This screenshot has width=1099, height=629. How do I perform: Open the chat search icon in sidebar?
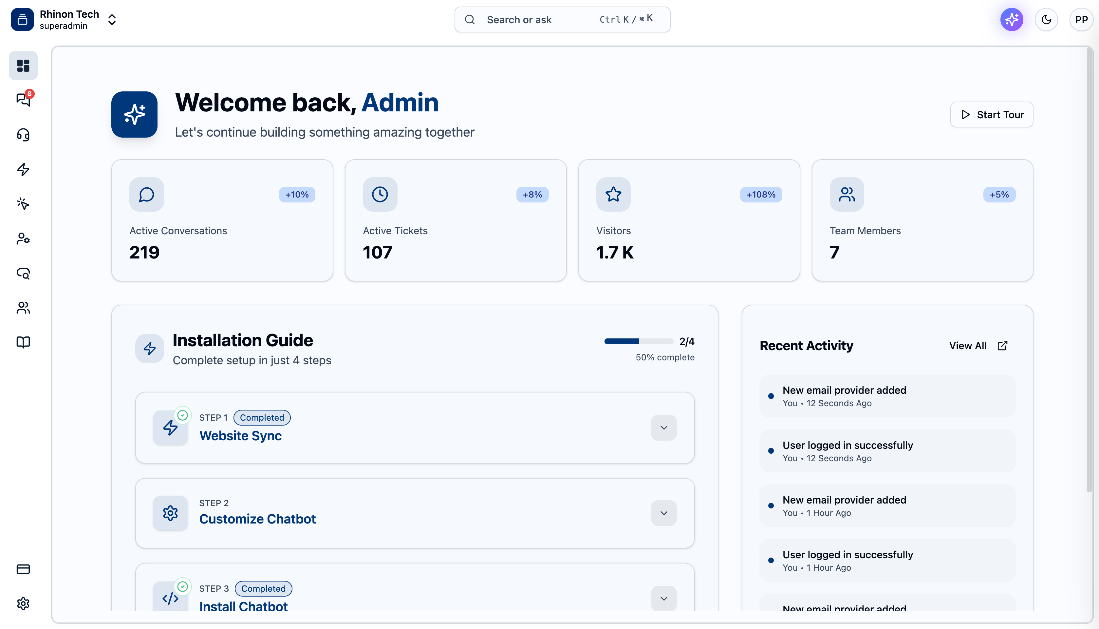(23, 274)
